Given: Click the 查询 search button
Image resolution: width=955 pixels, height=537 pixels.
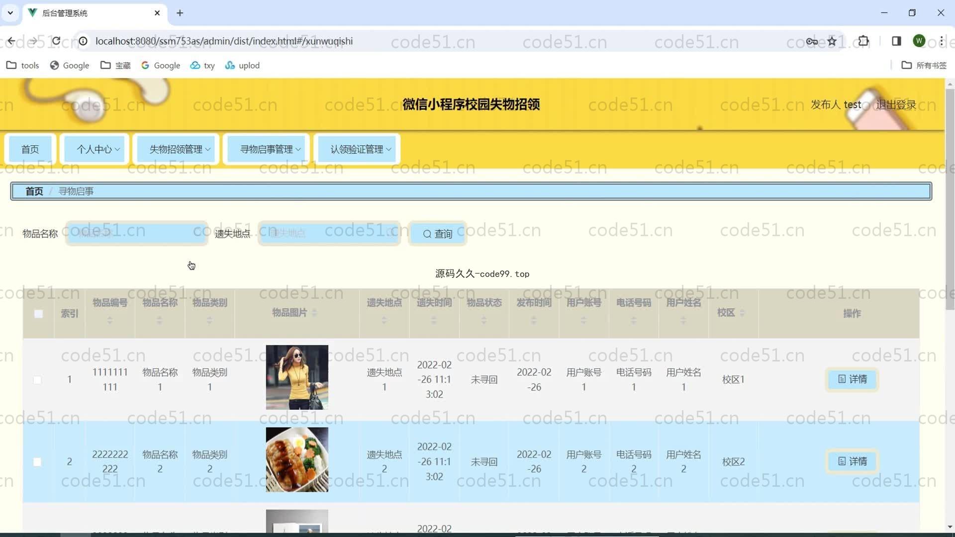Looking at the screenshot, I should [x=438, y=234].
